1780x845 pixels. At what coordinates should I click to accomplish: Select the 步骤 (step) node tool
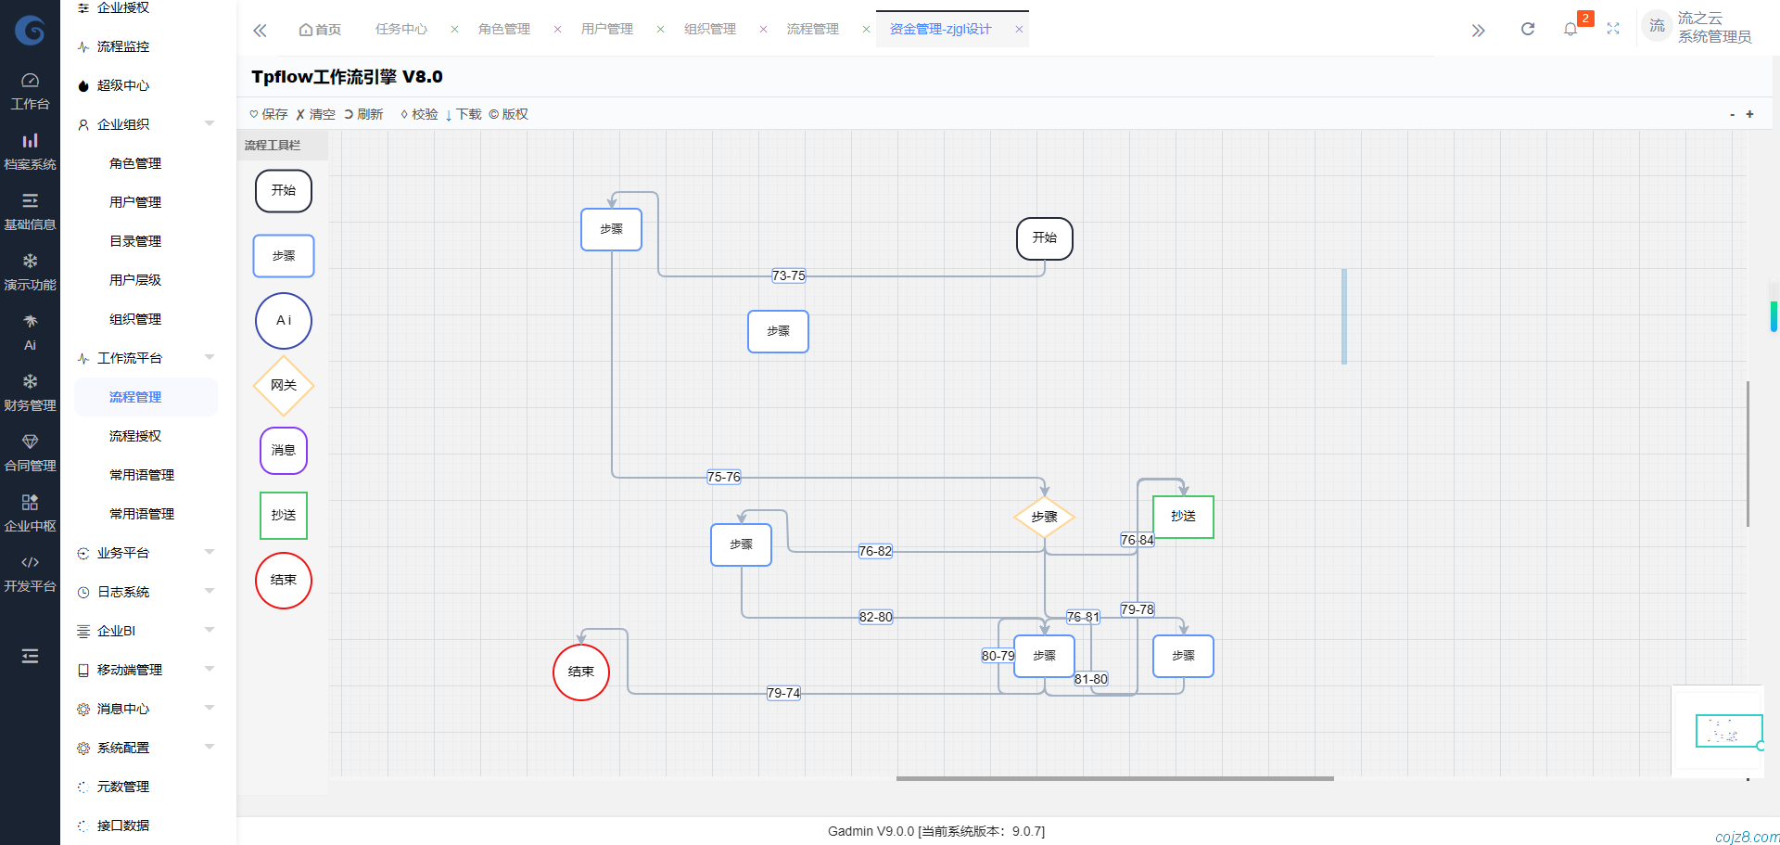(283, 256)
